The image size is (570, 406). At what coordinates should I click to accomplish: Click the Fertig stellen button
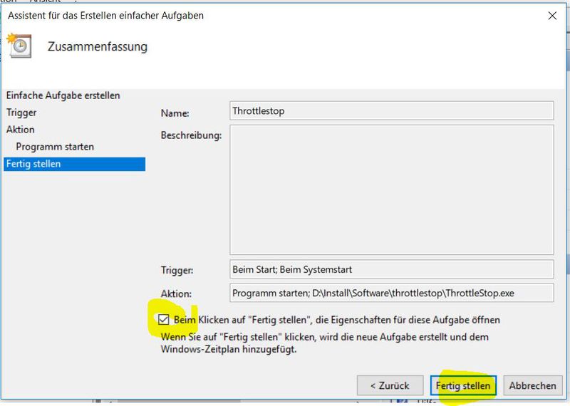[463, 385]
